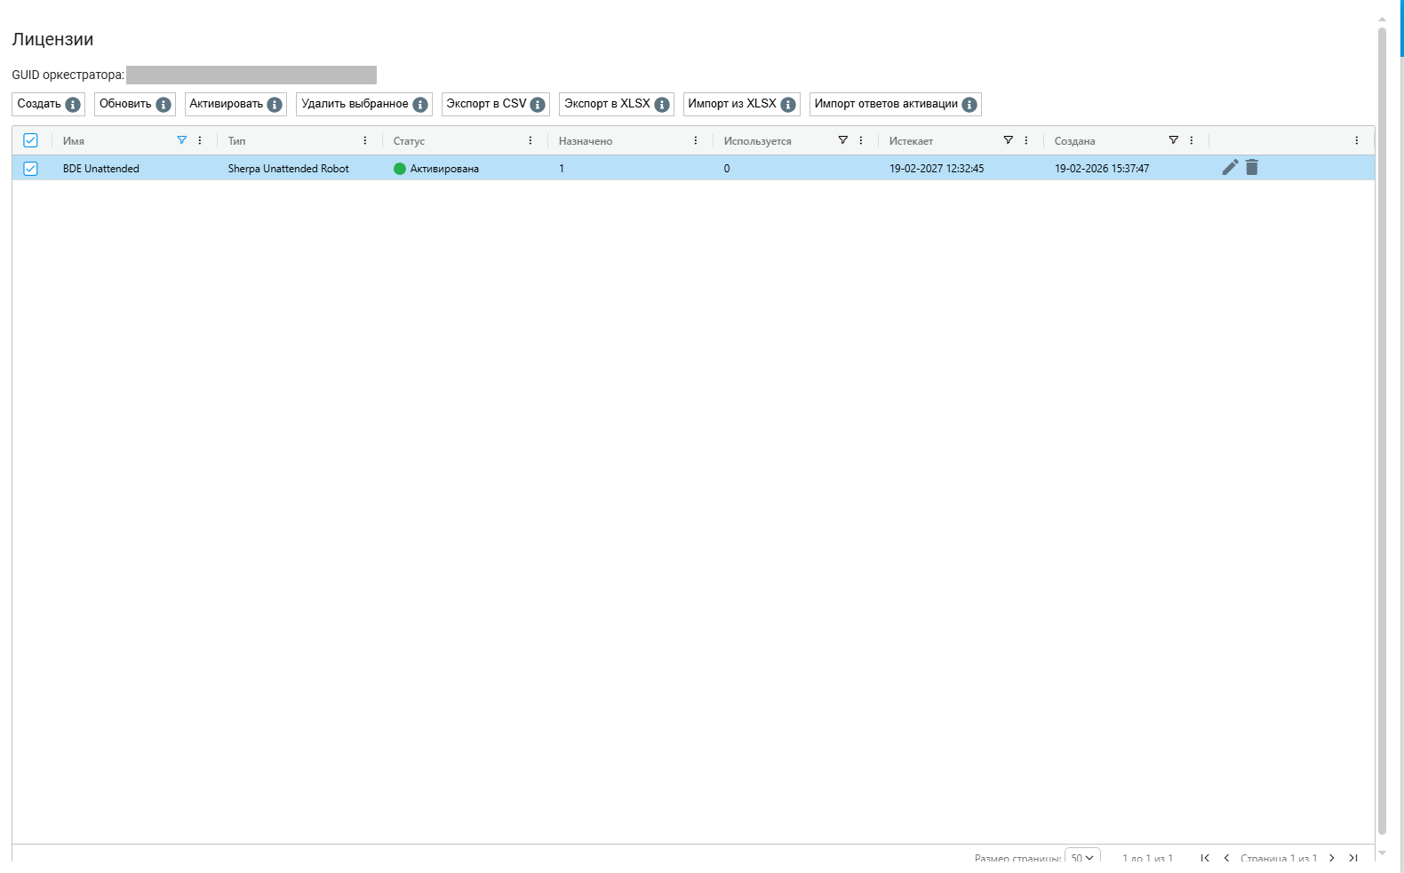Open the filter on the Используется column

[843, 140]
